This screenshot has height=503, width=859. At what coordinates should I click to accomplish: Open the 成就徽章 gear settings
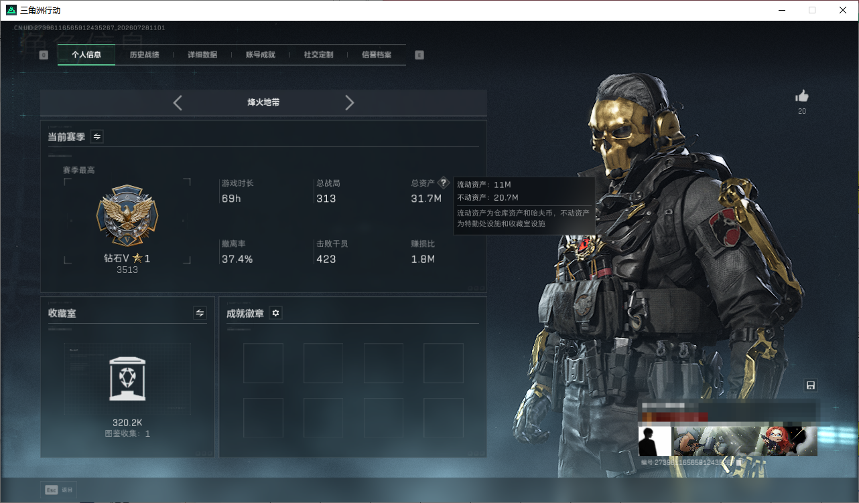point(275,313)
